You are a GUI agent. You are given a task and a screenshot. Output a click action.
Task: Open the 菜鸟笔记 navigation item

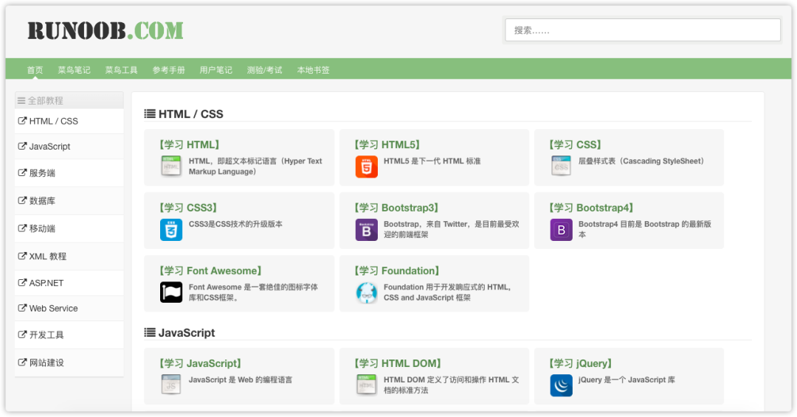tap(75, 70)
